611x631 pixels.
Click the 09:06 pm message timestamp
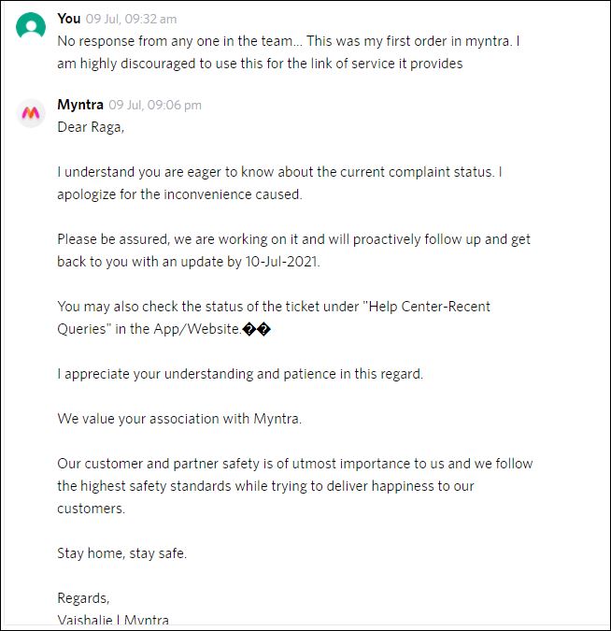(x=154, y=106)
